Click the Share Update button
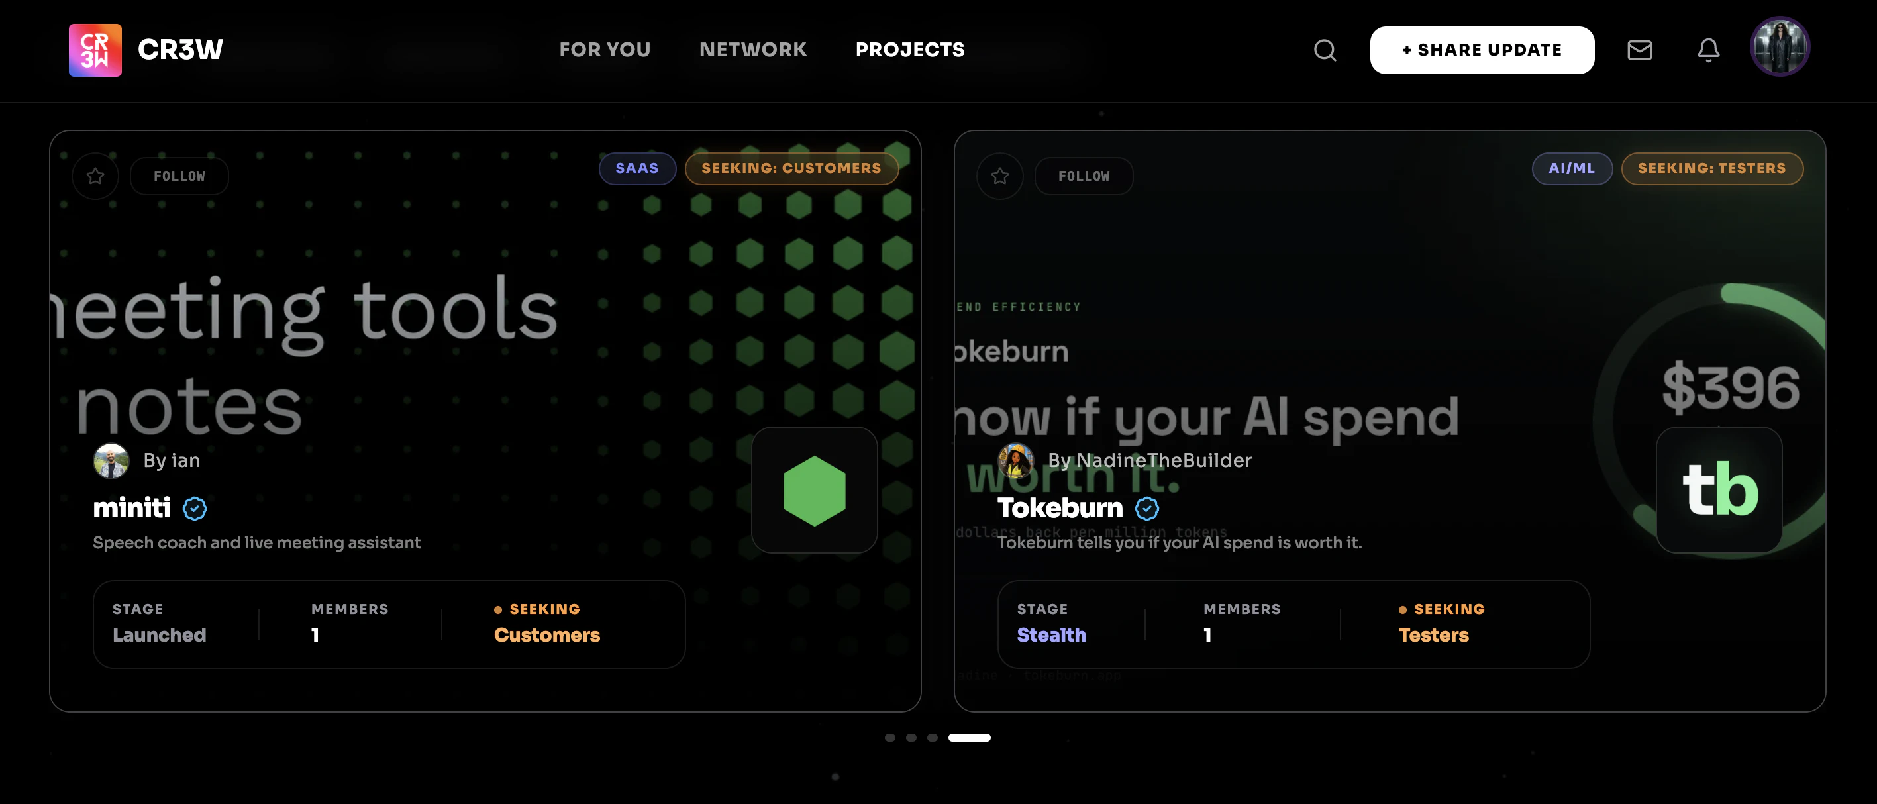This screenshot has height=804, width=1877. pyautogui.click(x=1482, y=50)
